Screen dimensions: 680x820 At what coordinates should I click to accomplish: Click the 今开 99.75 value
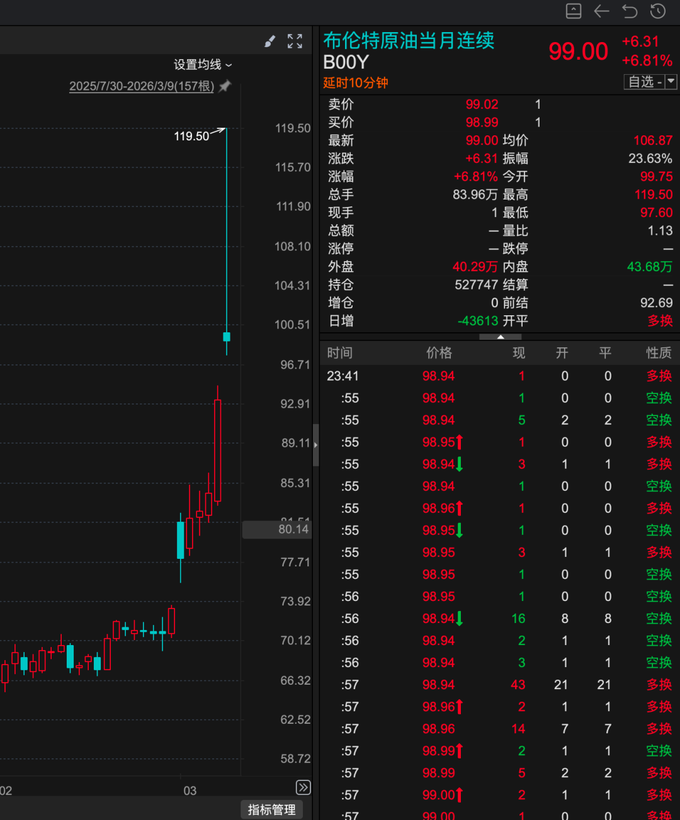pyautogui.click(x=656, y=177)
